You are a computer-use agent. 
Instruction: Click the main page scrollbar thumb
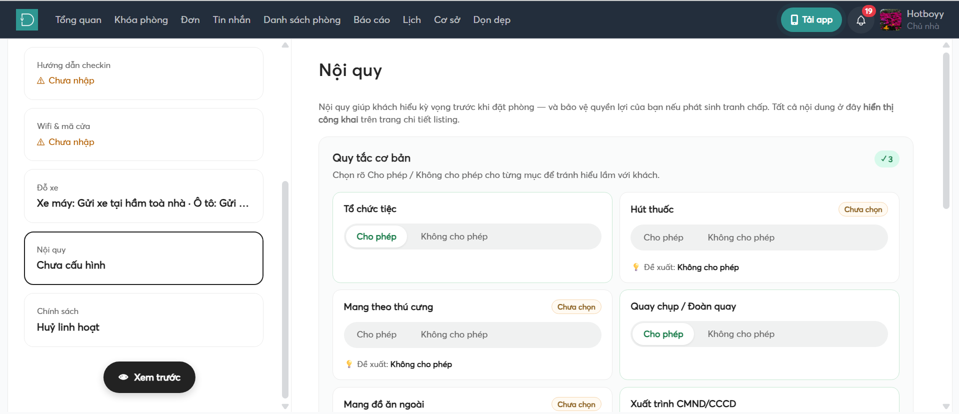point(946,131)
